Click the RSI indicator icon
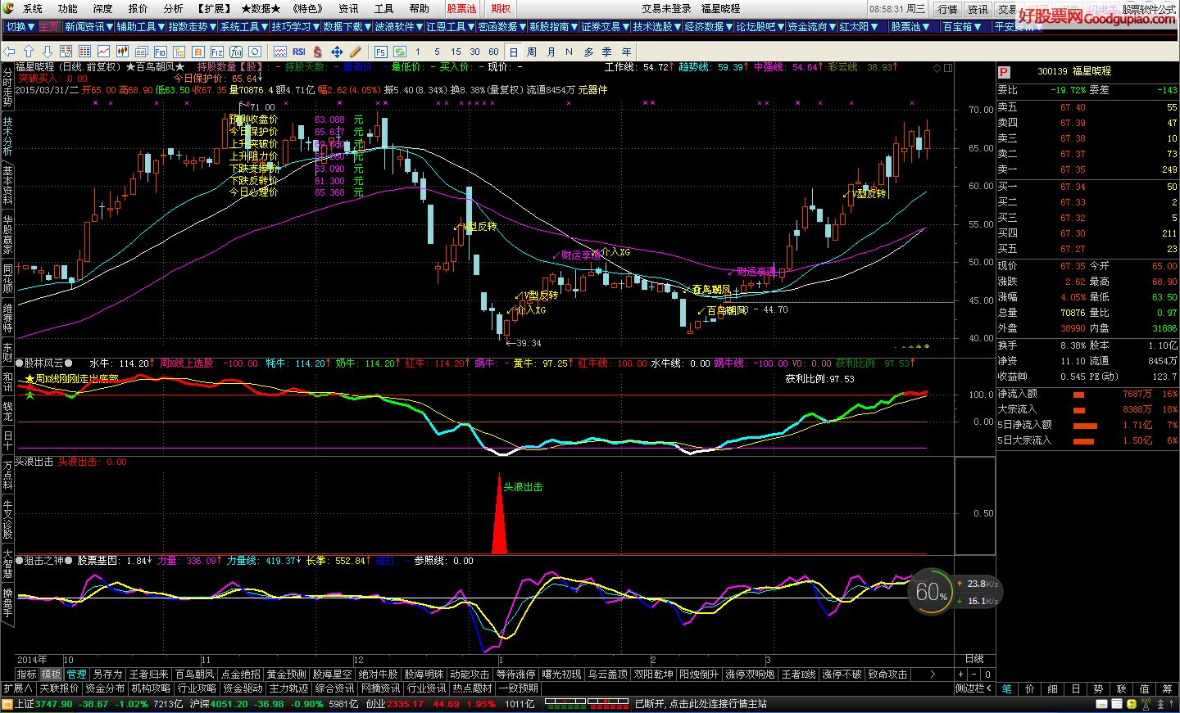Viewport: 1180px width, 713px height. (x=299, y=51)
